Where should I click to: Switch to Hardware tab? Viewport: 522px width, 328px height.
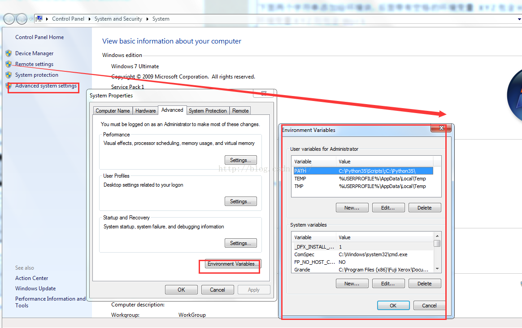(145, 110)
